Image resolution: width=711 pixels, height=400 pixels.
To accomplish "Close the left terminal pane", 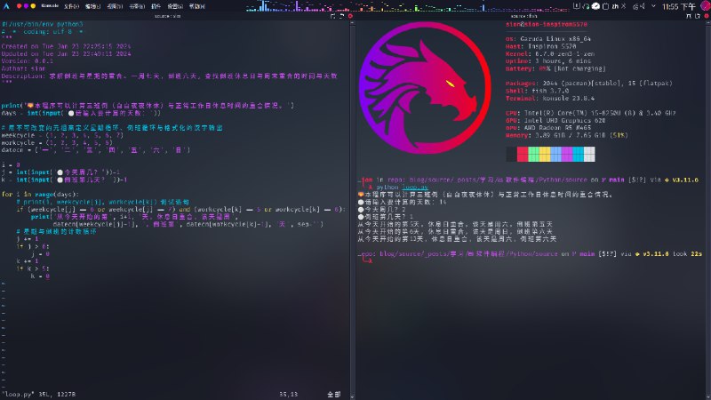I will [350, 16].
